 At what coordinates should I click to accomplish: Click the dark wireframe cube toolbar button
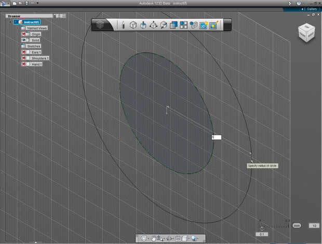tap(100, 25)
